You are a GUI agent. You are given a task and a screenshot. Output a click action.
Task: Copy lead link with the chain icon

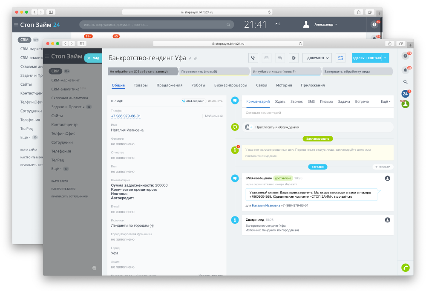click(x=196, y=58)
